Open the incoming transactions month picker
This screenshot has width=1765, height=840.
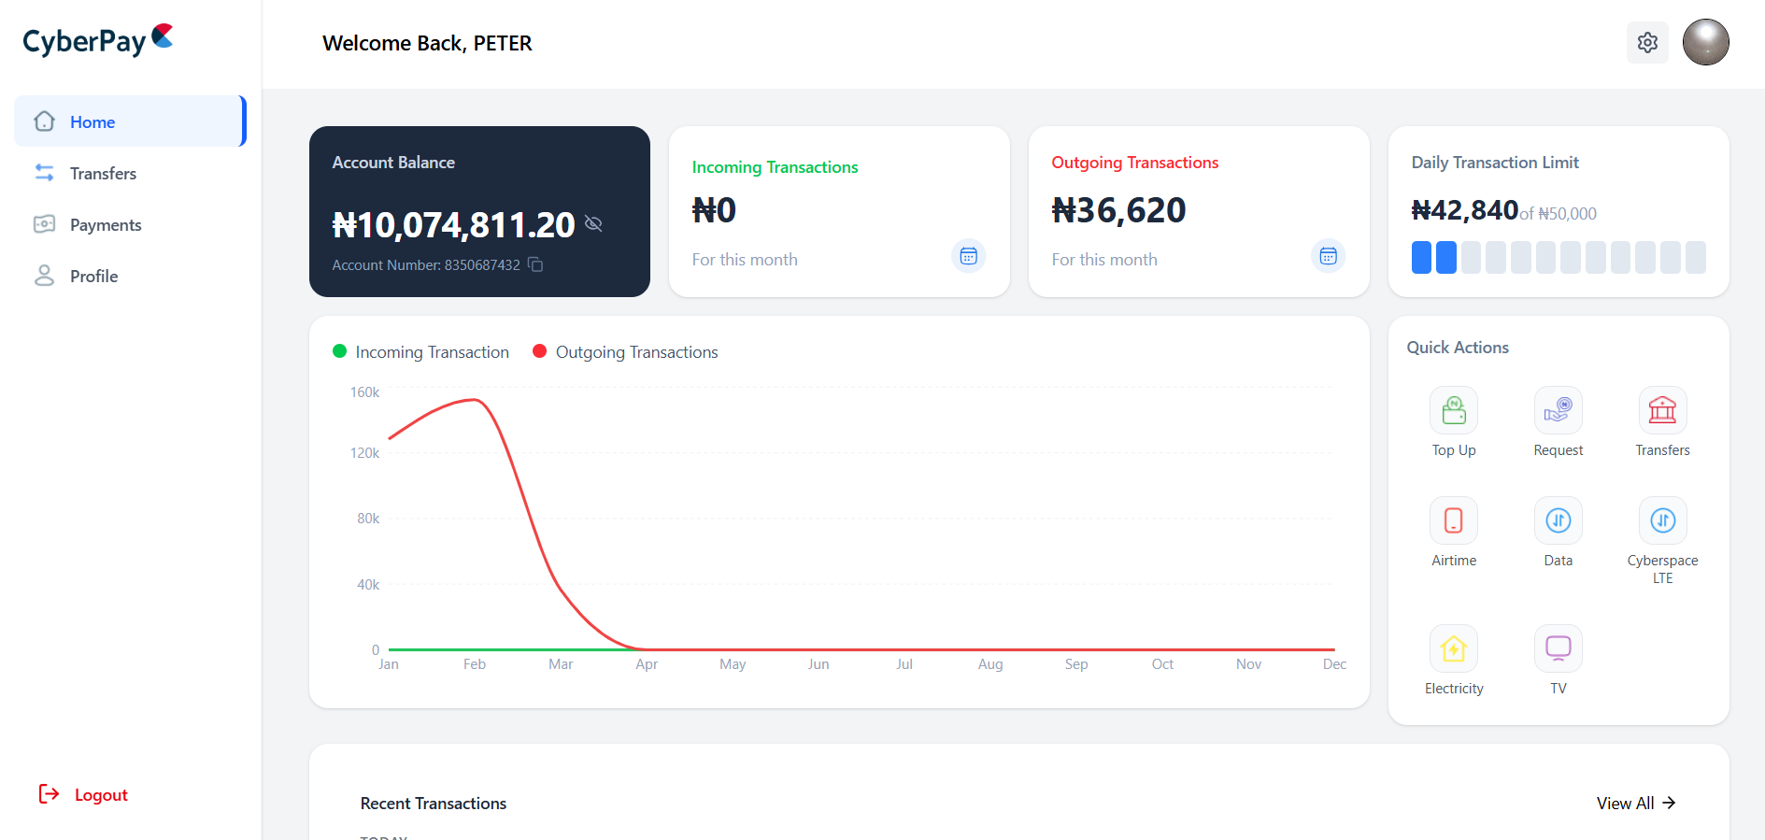968,255
